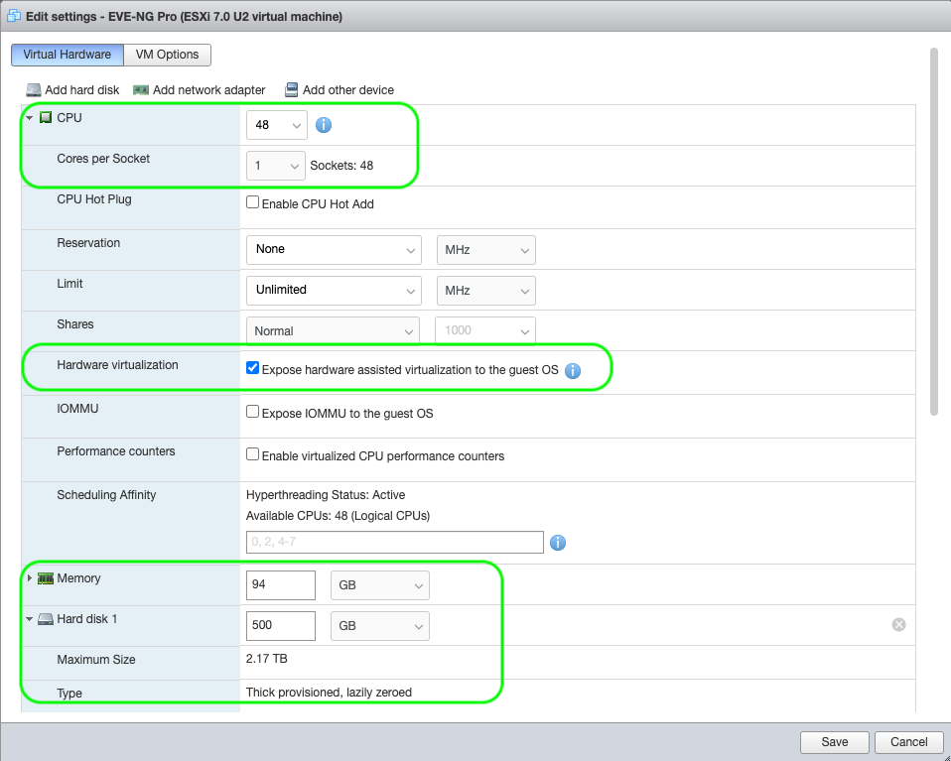Viewport: 951px width, 761px height.
Task: Switch to the VM Options tab
Action: tap(168, 55)
